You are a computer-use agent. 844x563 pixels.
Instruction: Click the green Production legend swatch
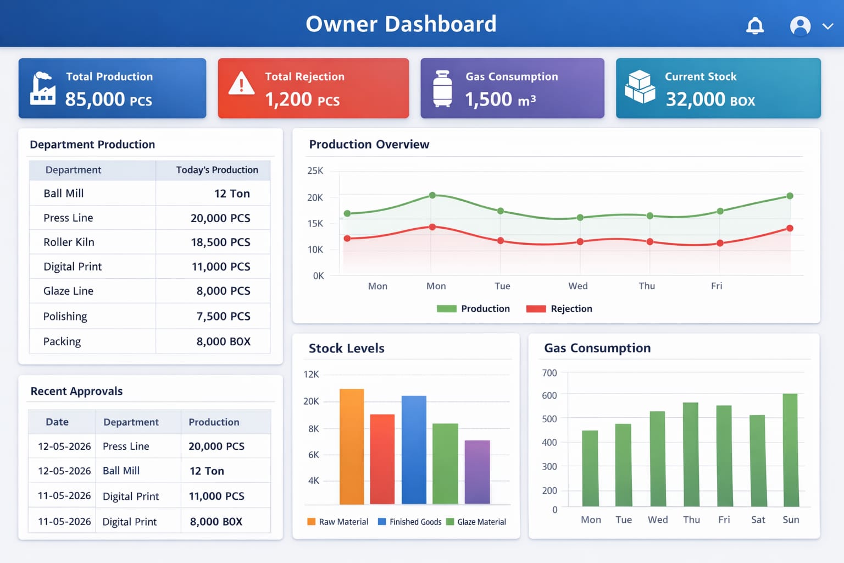(446, 308)
